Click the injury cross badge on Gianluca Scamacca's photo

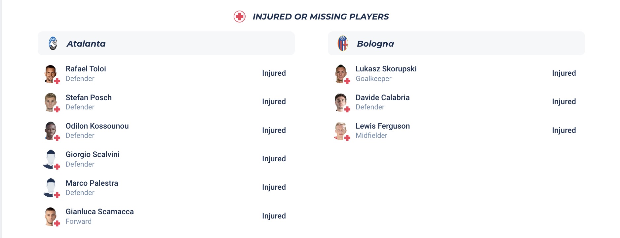point(58,223)
